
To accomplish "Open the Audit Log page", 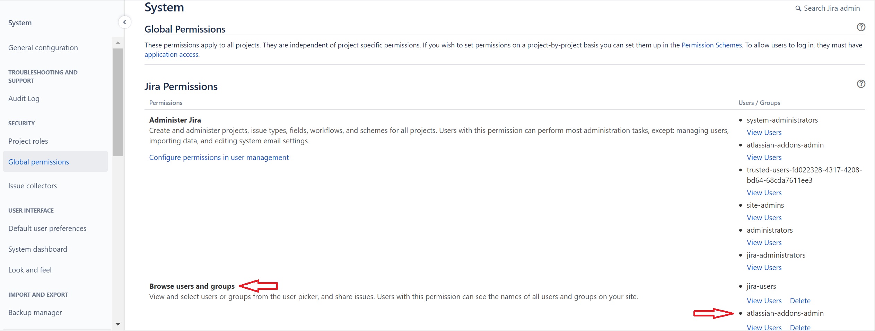I will 24,98.
